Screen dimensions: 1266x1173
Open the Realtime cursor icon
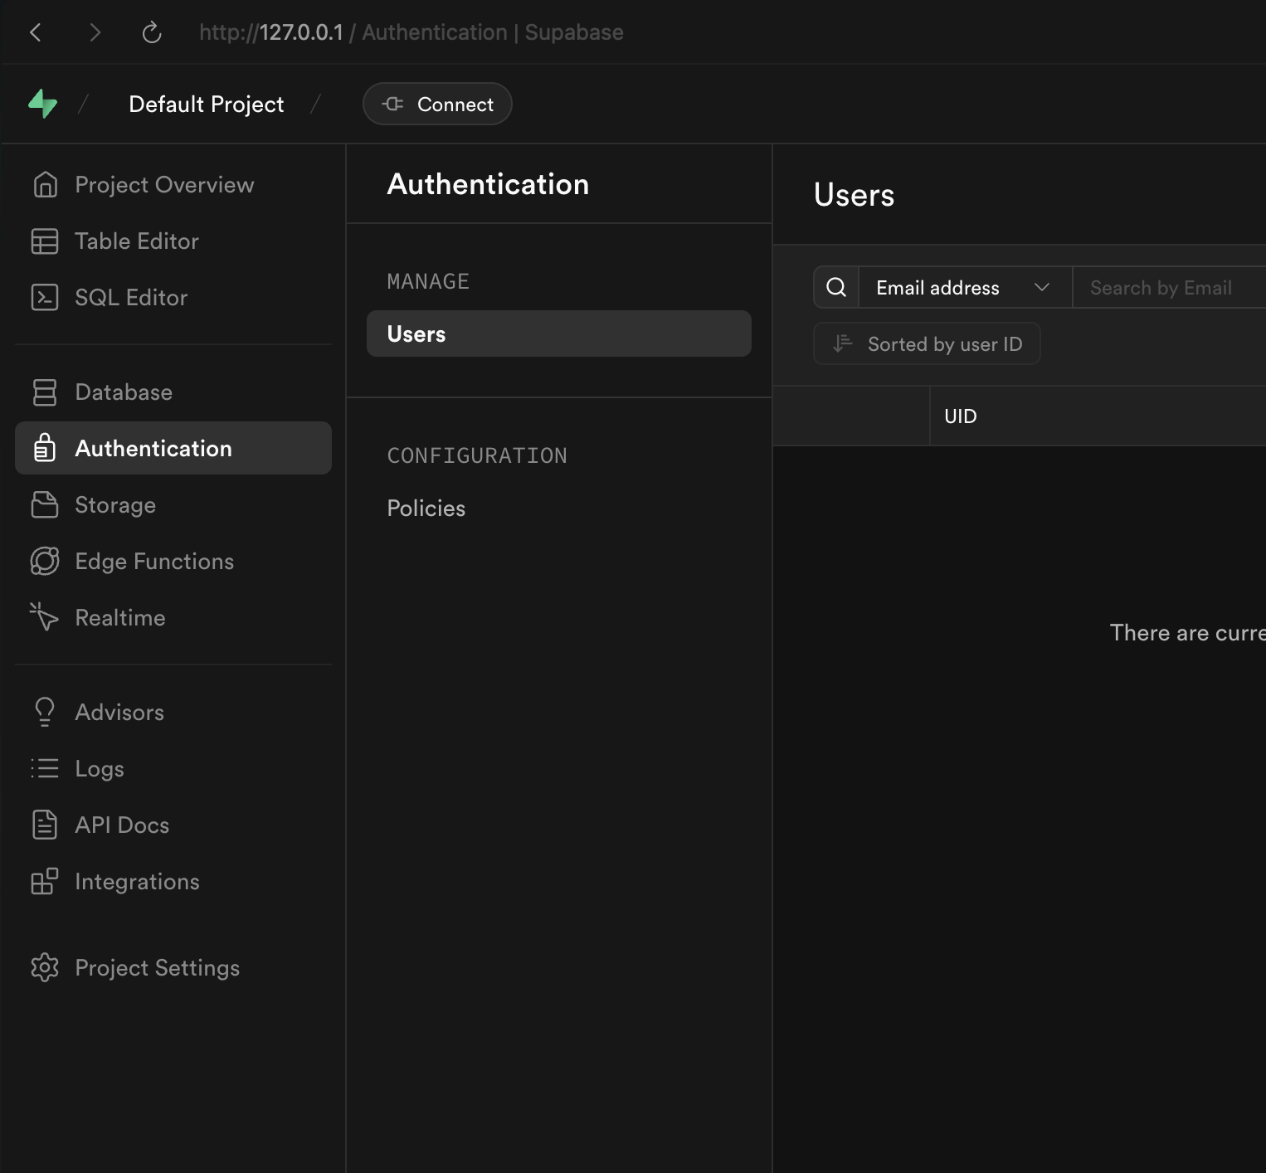45,618
